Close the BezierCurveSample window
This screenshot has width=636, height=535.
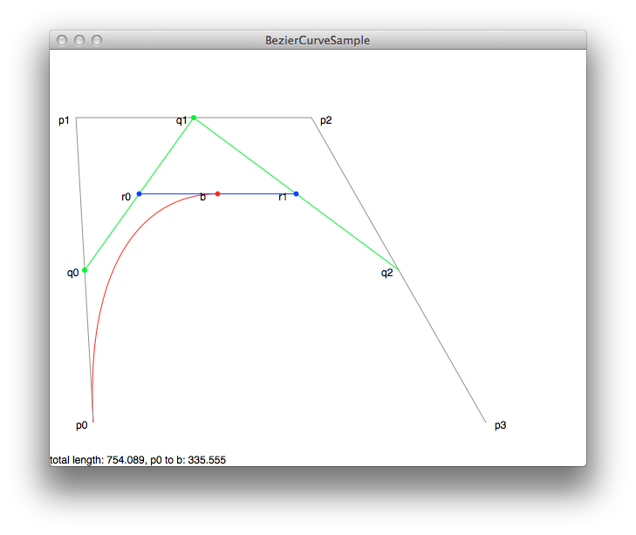click(x=62, y=40)
